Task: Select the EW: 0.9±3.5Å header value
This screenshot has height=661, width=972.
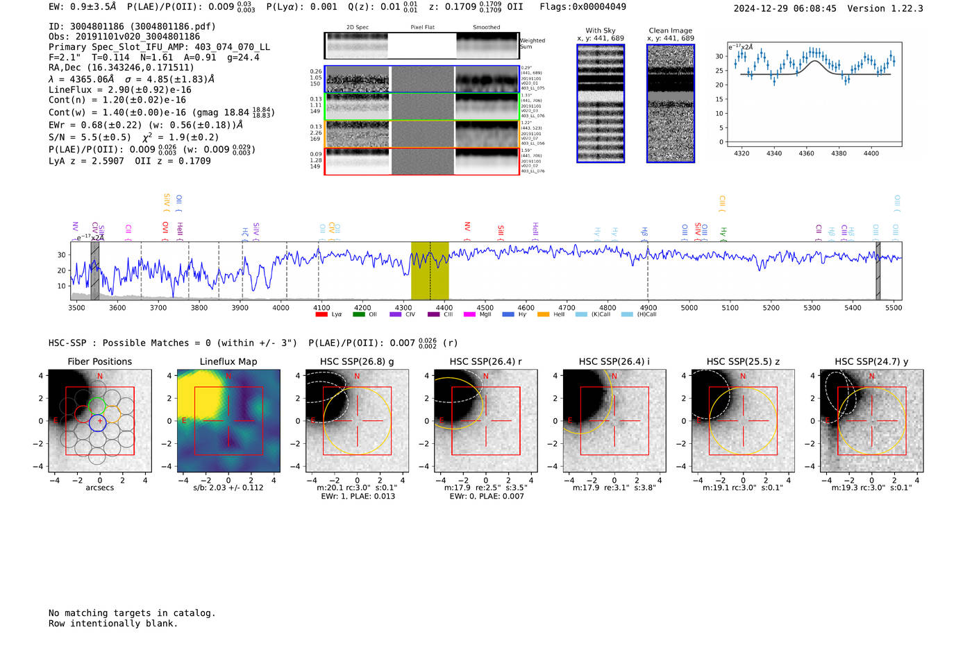Action: coord(83,7)
